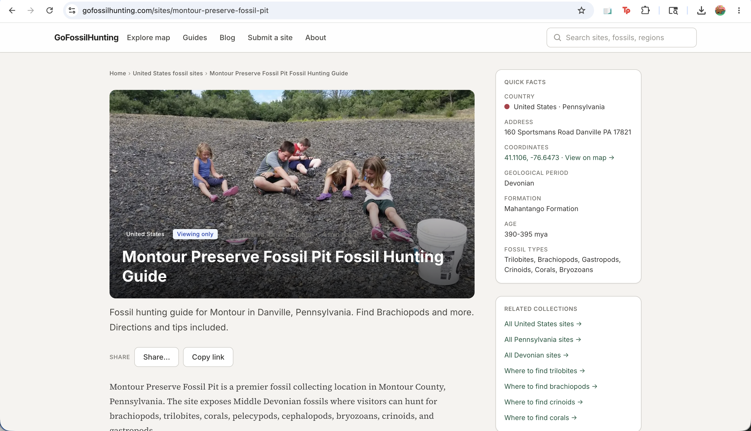Viewport: 751px width, 431px height.
Task: Open Where to find corals
Action: coord(541,418)
